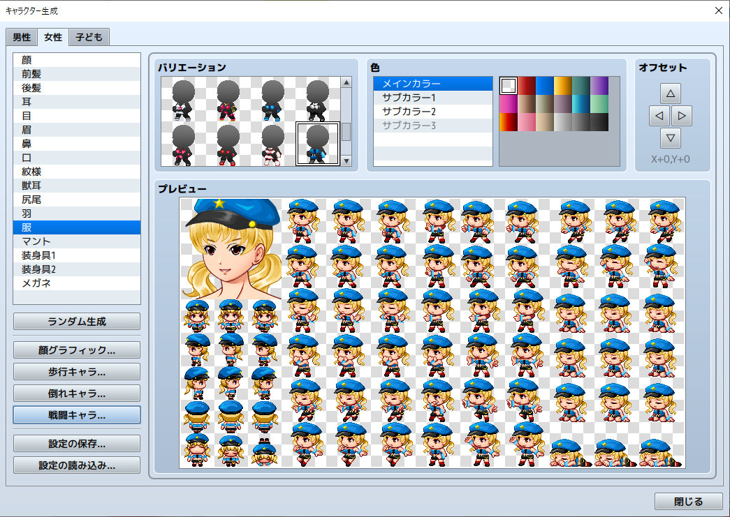Click the ランダム生成 button
The image size is (730, 517).
76,321
